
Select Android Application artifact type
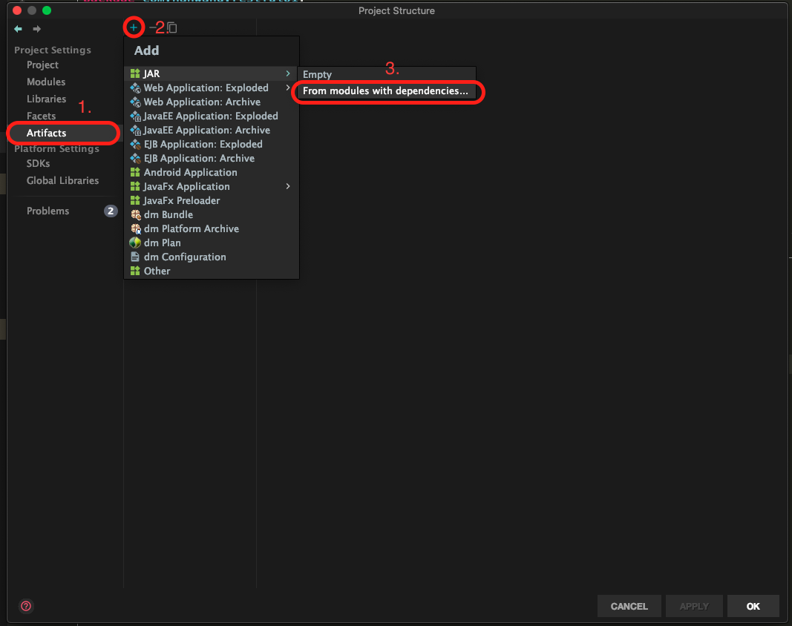click(190, 172)
